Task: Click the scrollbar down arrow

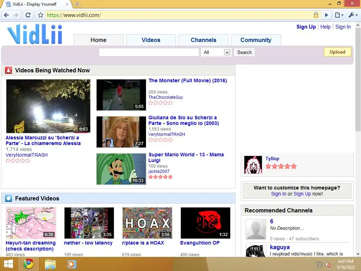Action: tap(358, 254)
